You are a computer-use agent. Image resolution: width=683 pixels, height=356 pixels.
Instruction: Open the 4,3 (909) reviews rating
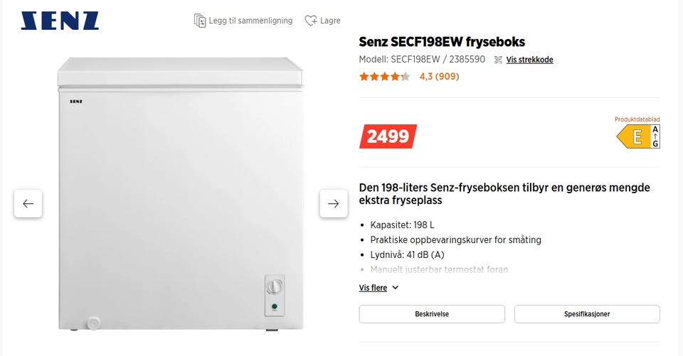coord(439,77)
